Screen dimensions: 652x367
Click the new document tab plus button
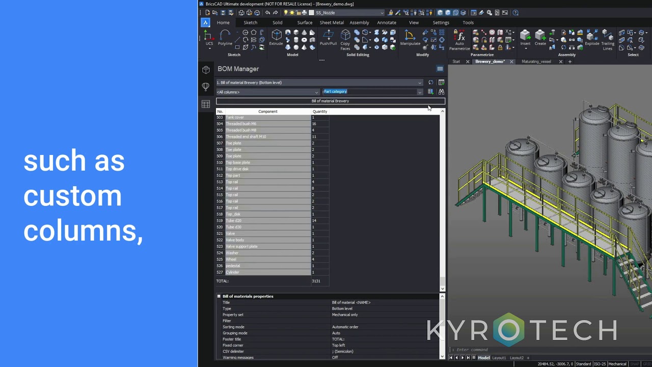(x=570, y=62)
